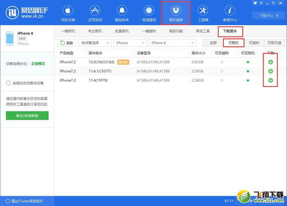Switch to the 下载固件 tab
Viewport: 287px width, 206px height.
pos(230,31)
